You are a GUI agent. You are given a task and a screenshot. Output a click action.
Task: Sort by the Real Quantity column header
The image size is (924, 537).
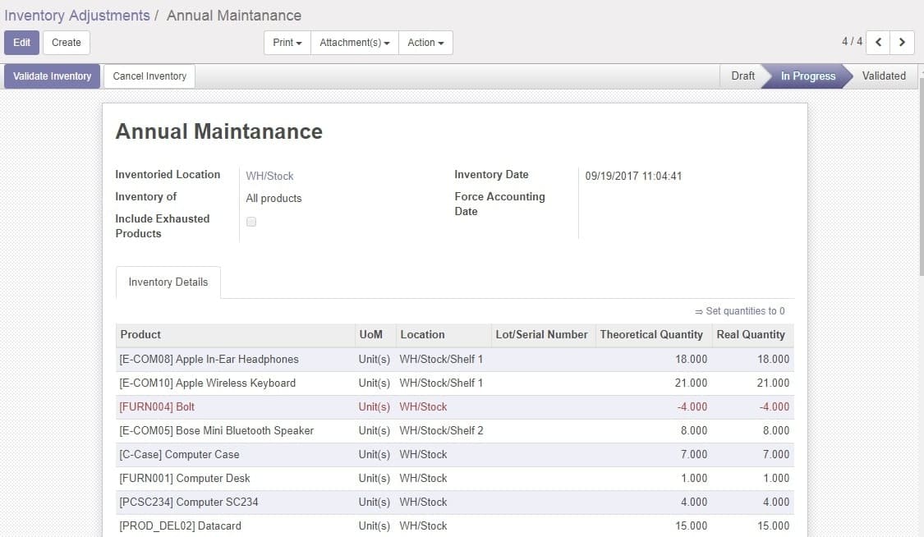pos(750,335)
